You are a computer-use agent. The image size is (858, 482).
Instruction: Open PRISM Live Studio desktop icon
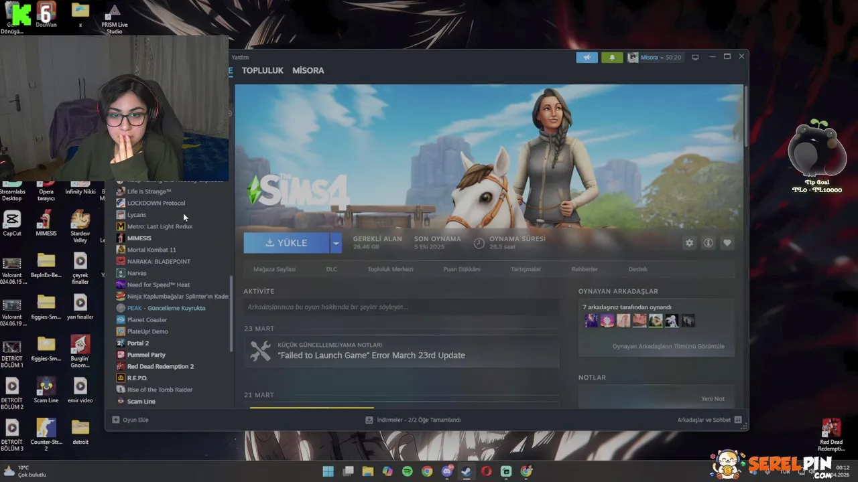coord(115,19)
